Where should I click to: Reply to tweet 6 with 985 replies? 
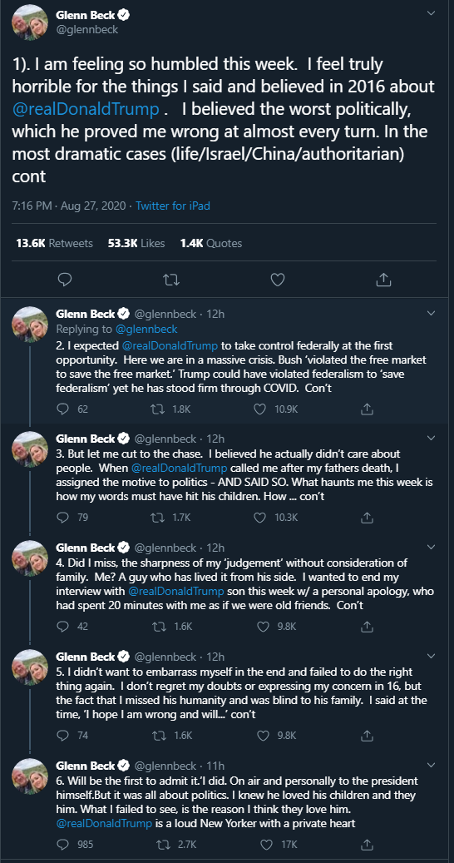pyautogui.click(x=62, y=845)
